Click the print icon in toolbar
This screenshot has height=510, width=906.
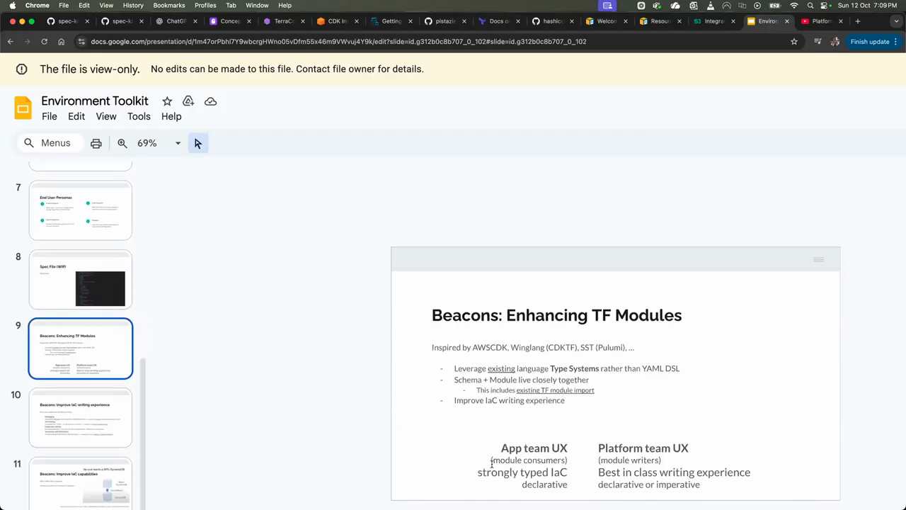[x=96, y=143]
